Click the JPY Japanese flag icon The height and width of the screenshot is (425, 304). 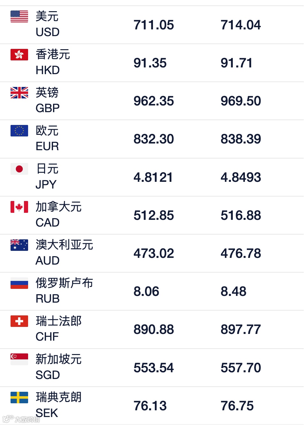coord(19,169)
